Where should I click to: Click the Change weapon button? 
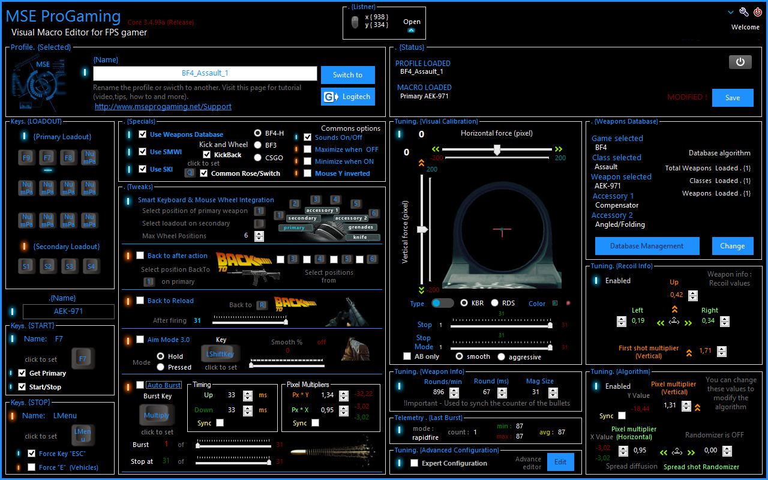[x=733, y=246]
